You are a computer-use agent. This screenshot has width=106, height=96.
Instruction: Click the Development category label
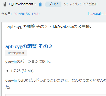point(16,53)
